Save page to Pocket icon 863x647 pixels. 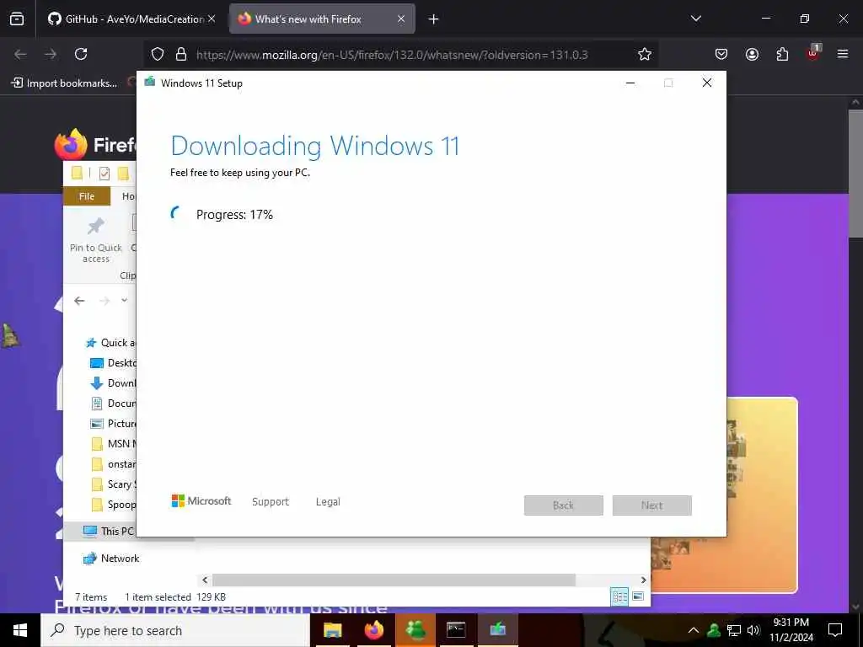[x=721, y=54]
